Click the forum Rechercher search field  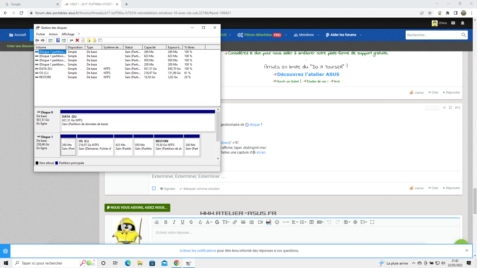pos(433,35)
